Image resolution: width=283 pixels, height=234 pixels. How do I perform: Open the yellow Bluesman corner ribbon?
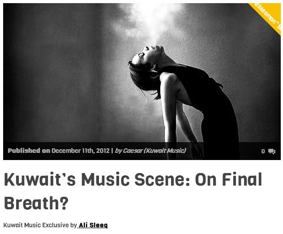coord(267,16)
